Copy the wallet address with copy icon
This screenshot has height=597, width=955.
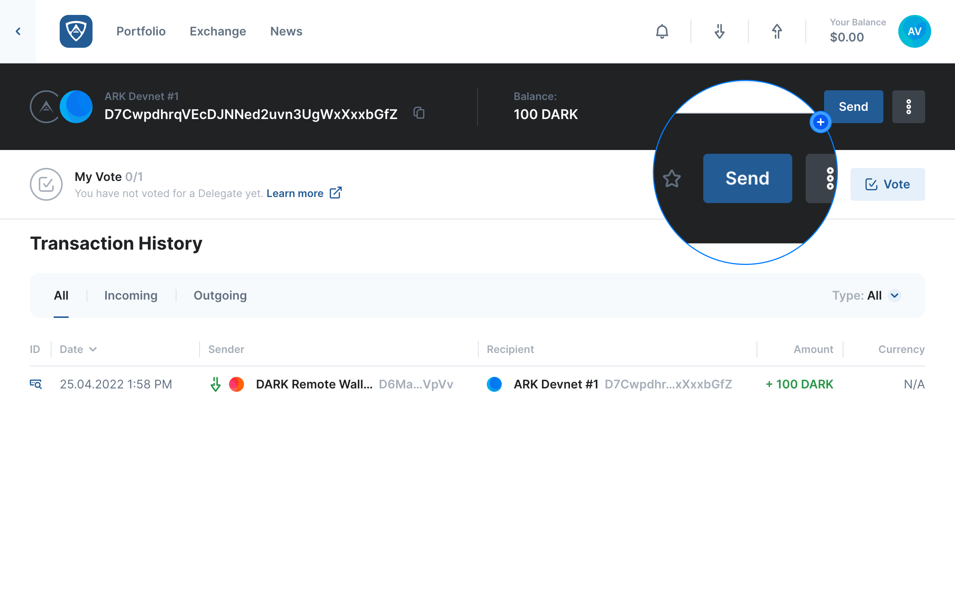pyautogui.click(x=419, y=113)
